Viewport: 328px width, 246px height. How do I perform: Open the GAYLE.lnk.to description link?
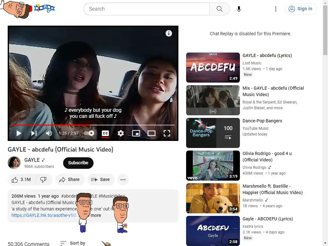tap(44, 215)
